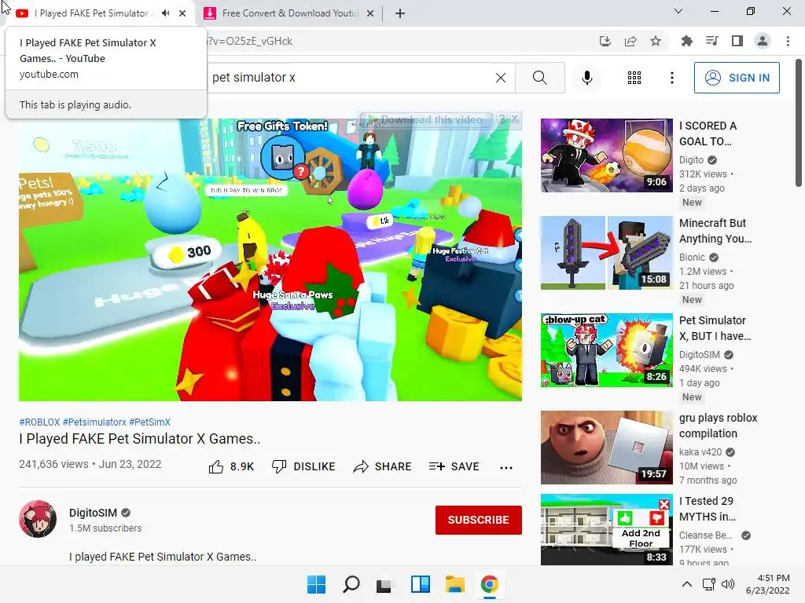
Task: Open more actions ellipsis below video
Action: pyautogui.click(x=506, y=467)
